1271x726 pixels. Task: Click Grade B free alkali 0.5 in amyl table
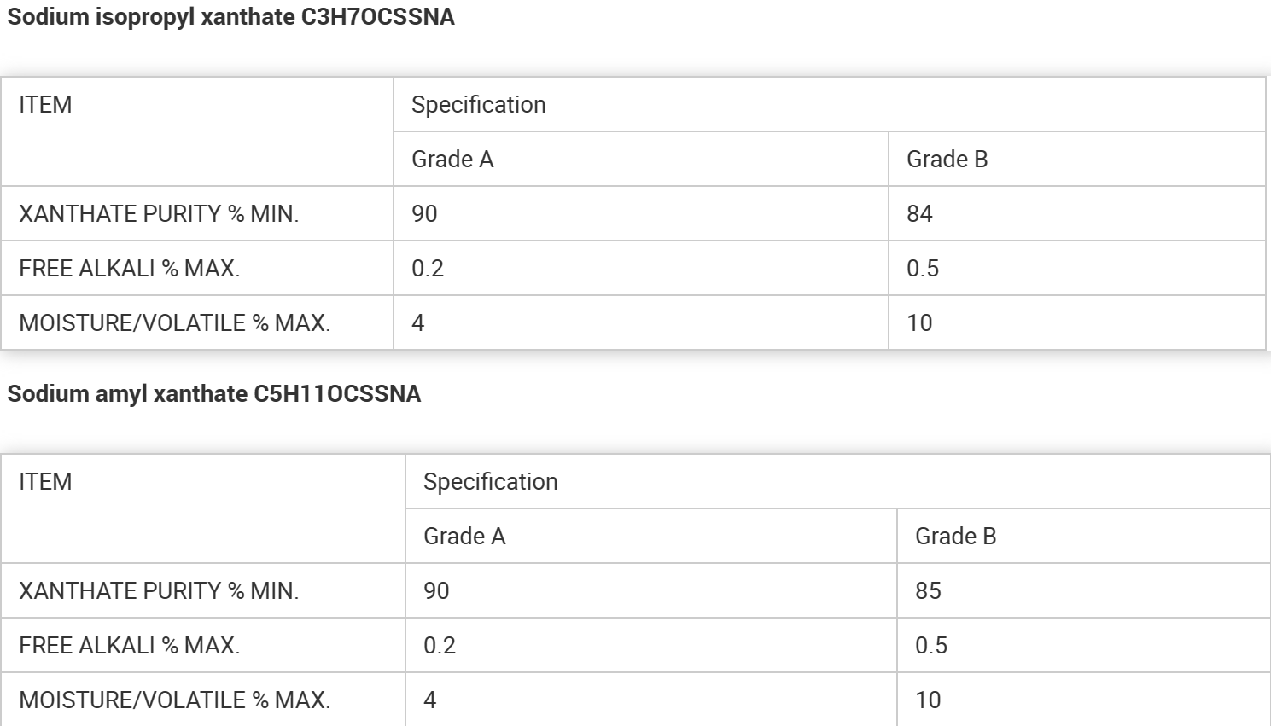(x=931, y=646)
